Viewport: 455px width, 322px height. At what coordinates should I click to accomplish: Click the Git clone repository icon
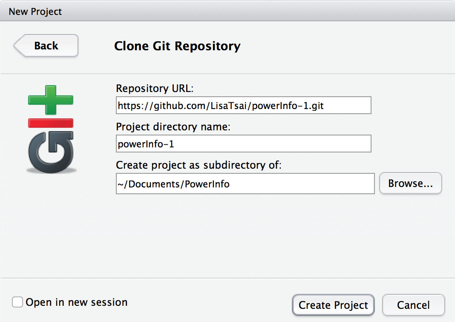[x=51, y=129]
